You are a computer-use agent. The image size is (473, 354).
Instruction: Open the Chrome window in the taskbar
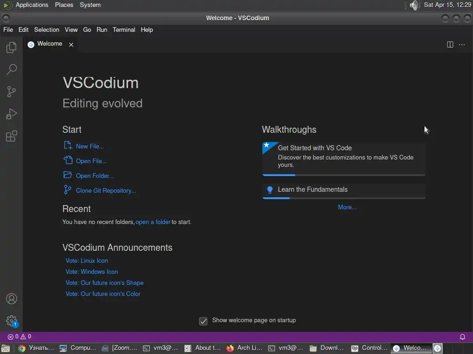pos(36,348)
